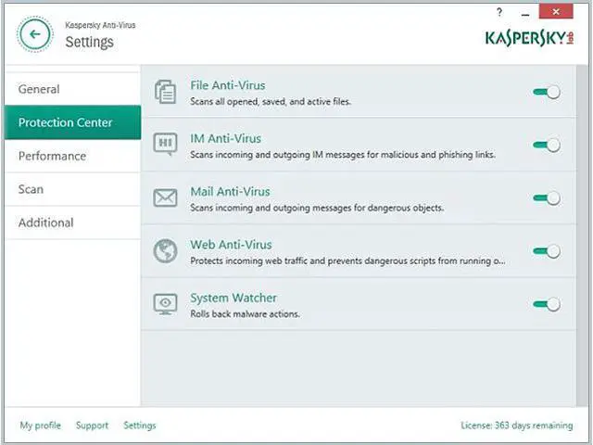The width and height of the screenshot is (593, 445).
Task: Open the Mail Anti-Virus settings link
Action: (230, 192)
